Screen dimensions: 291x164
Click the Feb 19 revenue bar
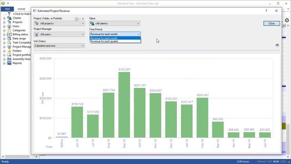(202, 118)
